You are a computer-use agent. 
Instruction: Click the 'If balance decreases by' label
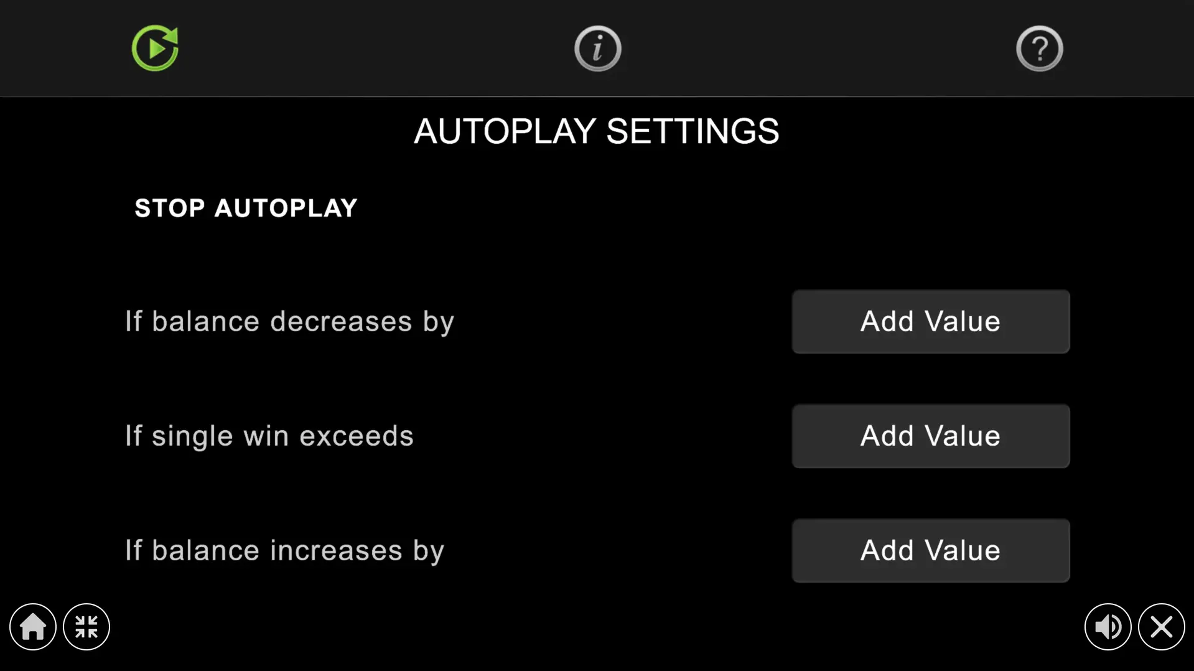tap(289, 321)
